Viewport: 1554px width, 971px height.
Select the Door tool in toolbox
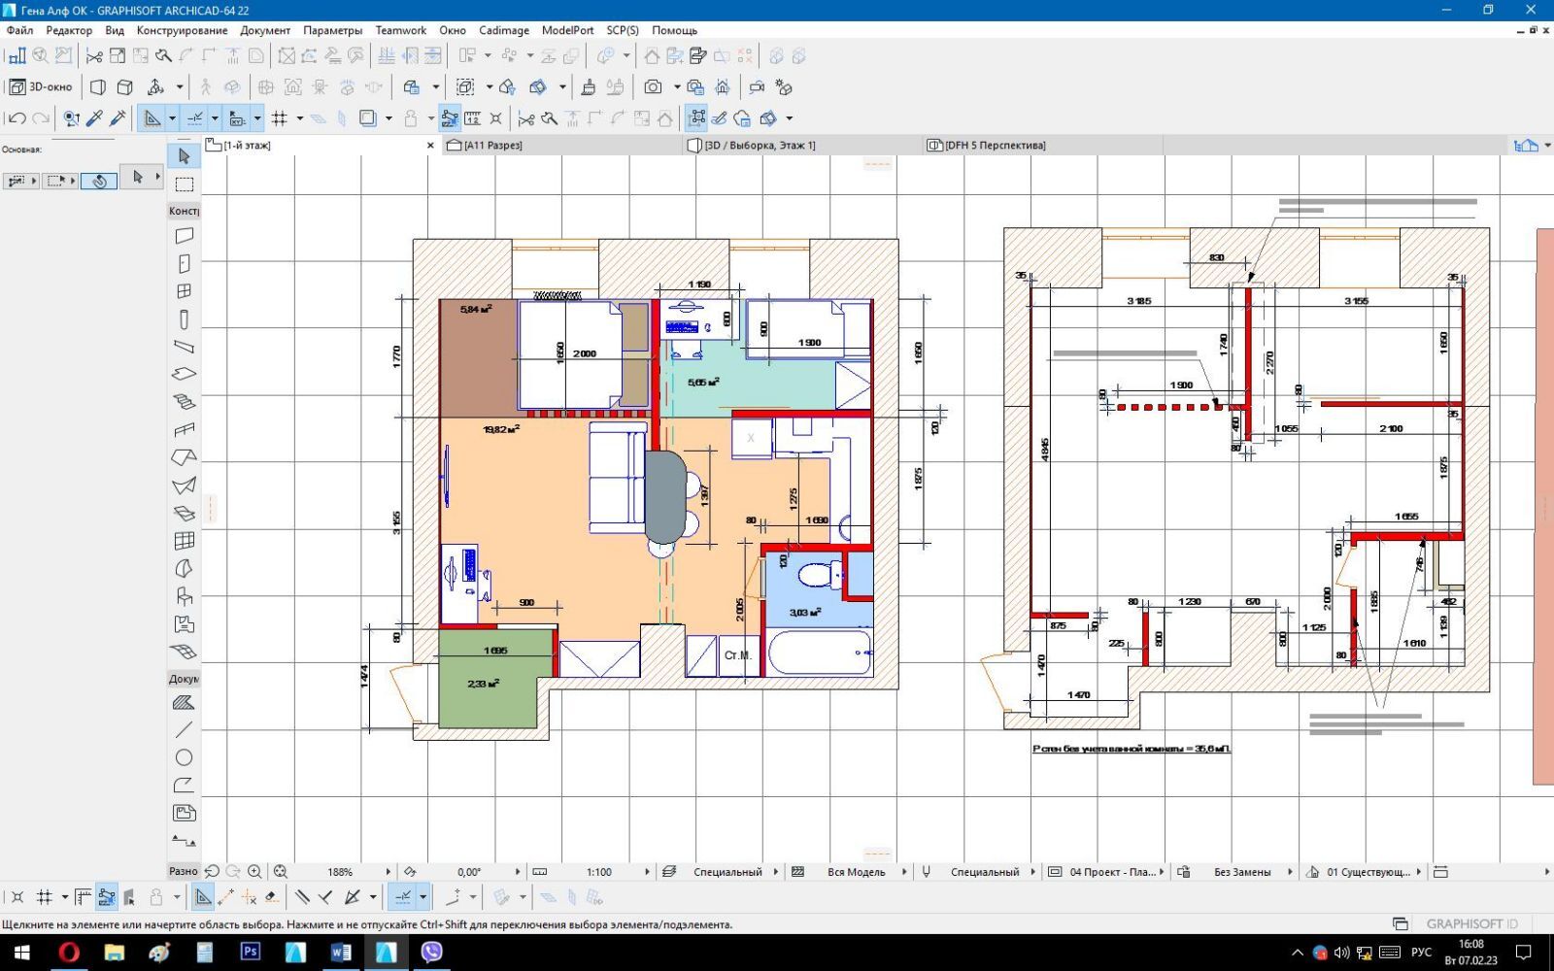click(x=184, y=264)
